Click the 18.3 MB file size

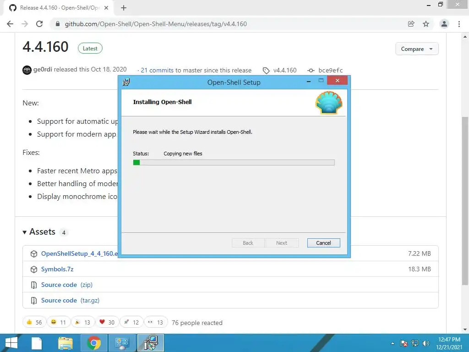(x=420, y=269)
